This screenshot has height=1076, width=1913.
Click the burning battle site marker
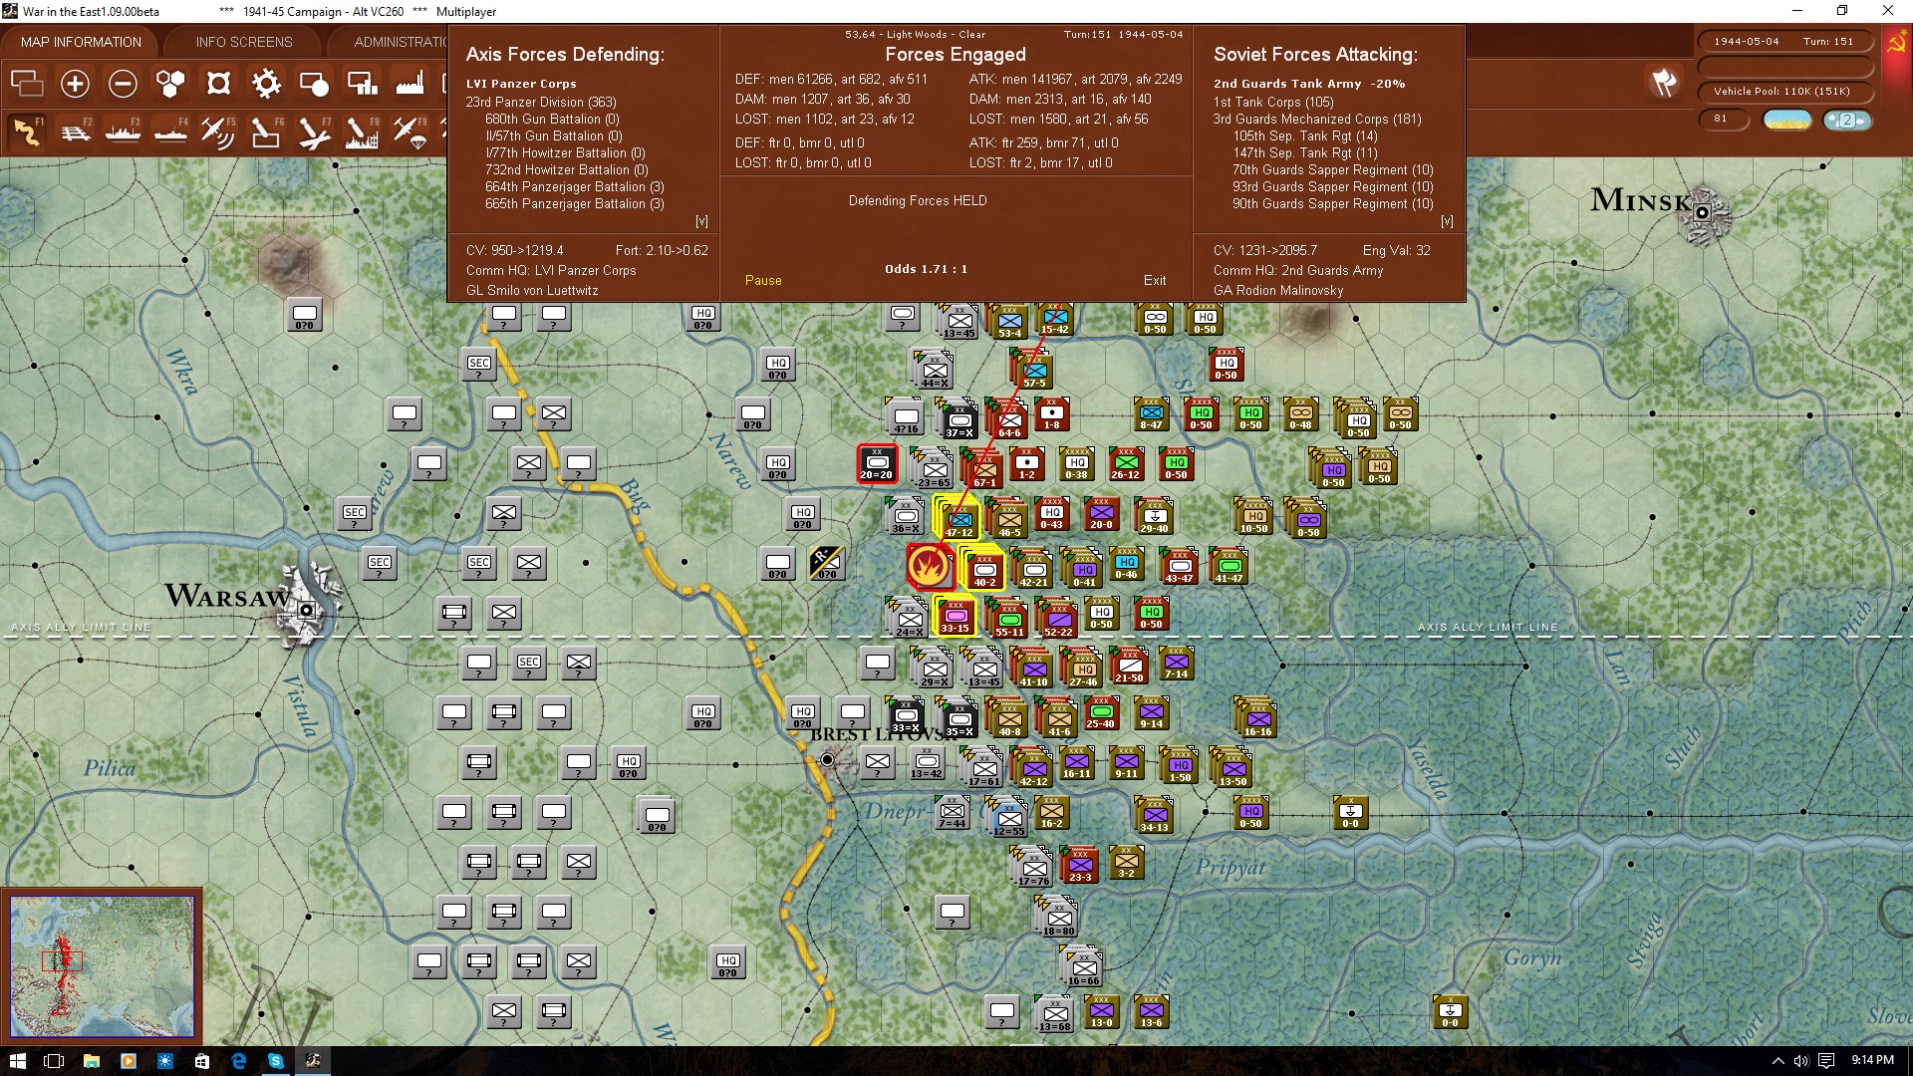point(929,566)
